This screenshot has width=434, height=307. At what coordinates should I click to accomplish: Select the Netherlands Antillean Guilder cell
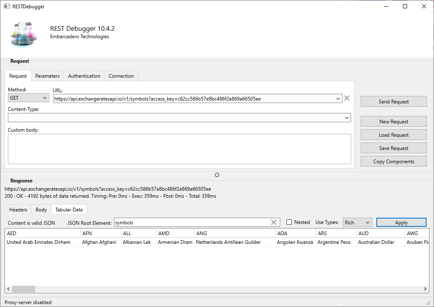pyautogui.click(x=235, y=242)
